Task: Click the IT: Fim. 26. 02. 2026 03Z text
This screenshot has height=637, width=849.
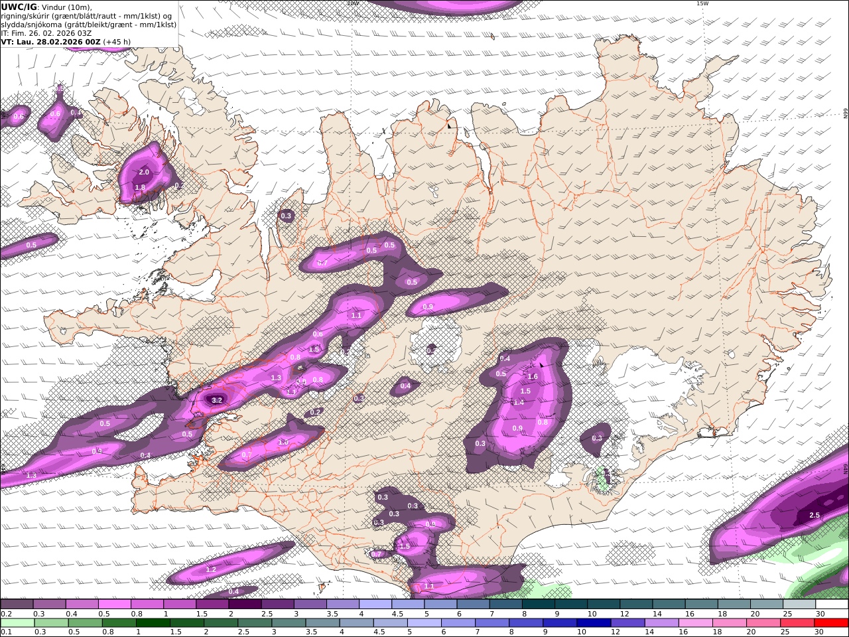Action: tap(46, 33)
